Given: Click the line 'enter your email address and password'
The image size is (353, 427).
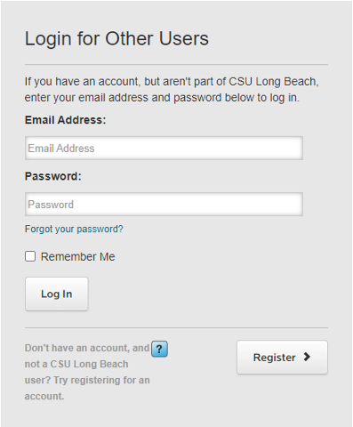Looking at the screenshot, I should pos(162,98).
